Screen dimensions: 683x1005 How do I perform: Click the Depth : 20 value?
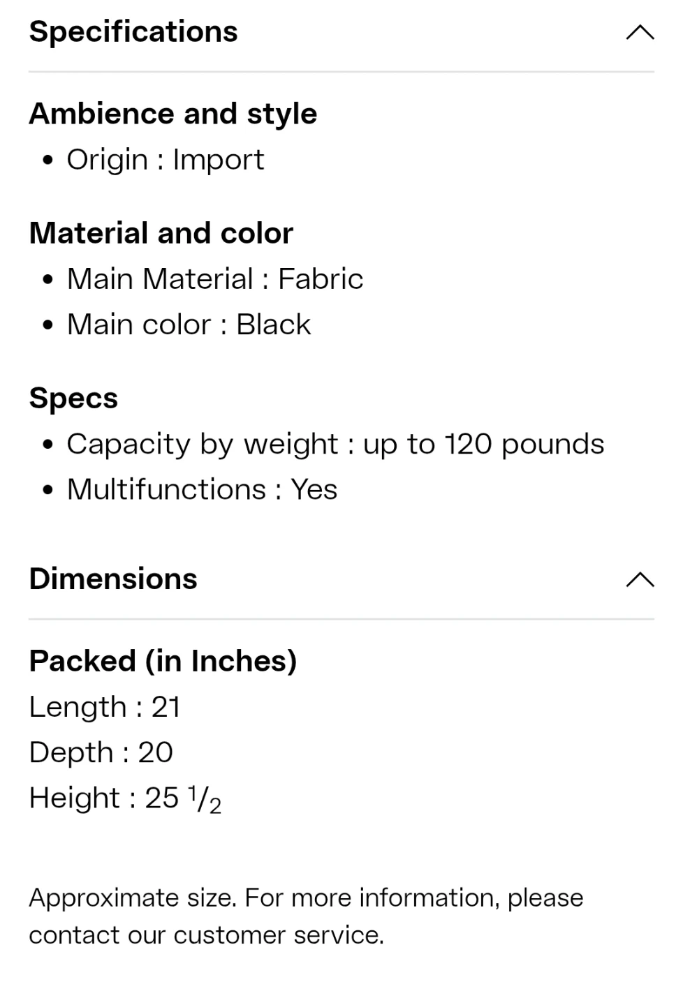coord(101,752)
